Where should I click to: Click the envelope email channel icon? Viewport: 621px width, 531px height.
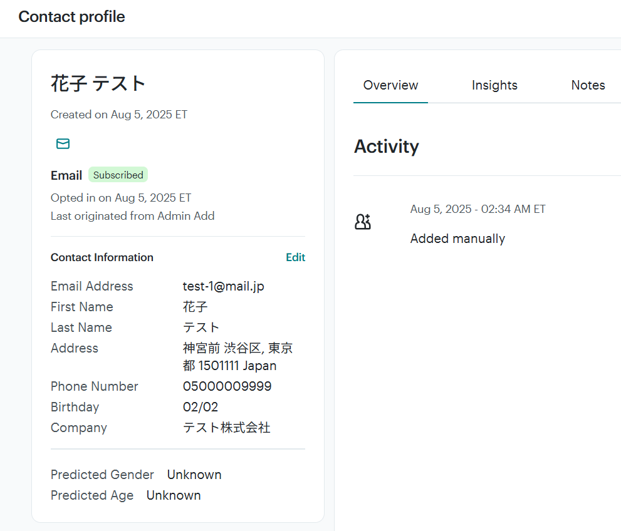pos(63,143)
